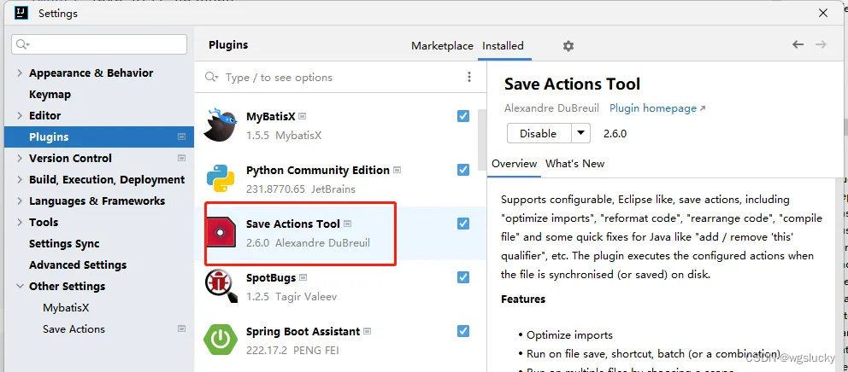Open the plugins gear settings menu
Screen dimensions: 848x372
tap(568, 46)
